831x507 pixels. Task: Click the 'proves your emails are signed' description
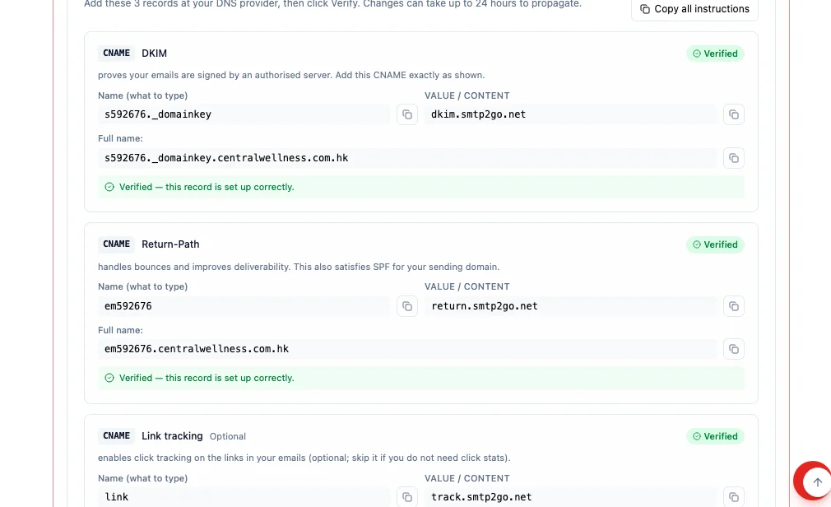pyautogui.click(x=291, y=75)
